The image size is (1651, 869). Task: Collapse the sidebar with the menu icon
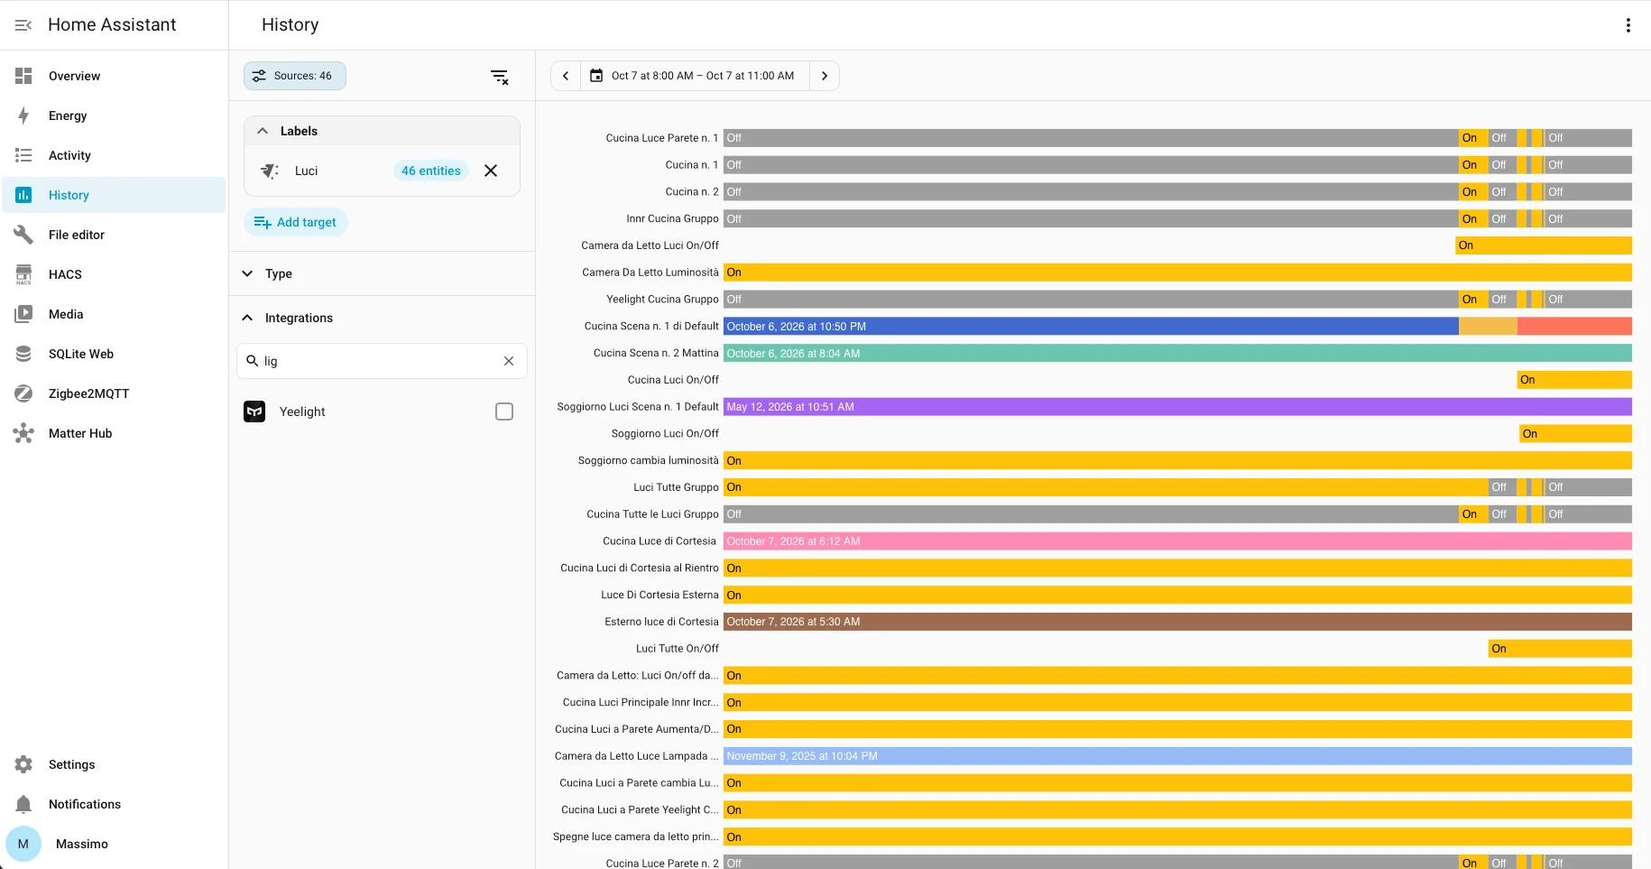pyautogui.click(x=23, y=25)
